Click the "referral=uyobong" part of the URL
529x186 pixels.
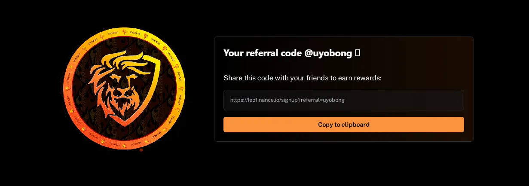tap(324, 100)
